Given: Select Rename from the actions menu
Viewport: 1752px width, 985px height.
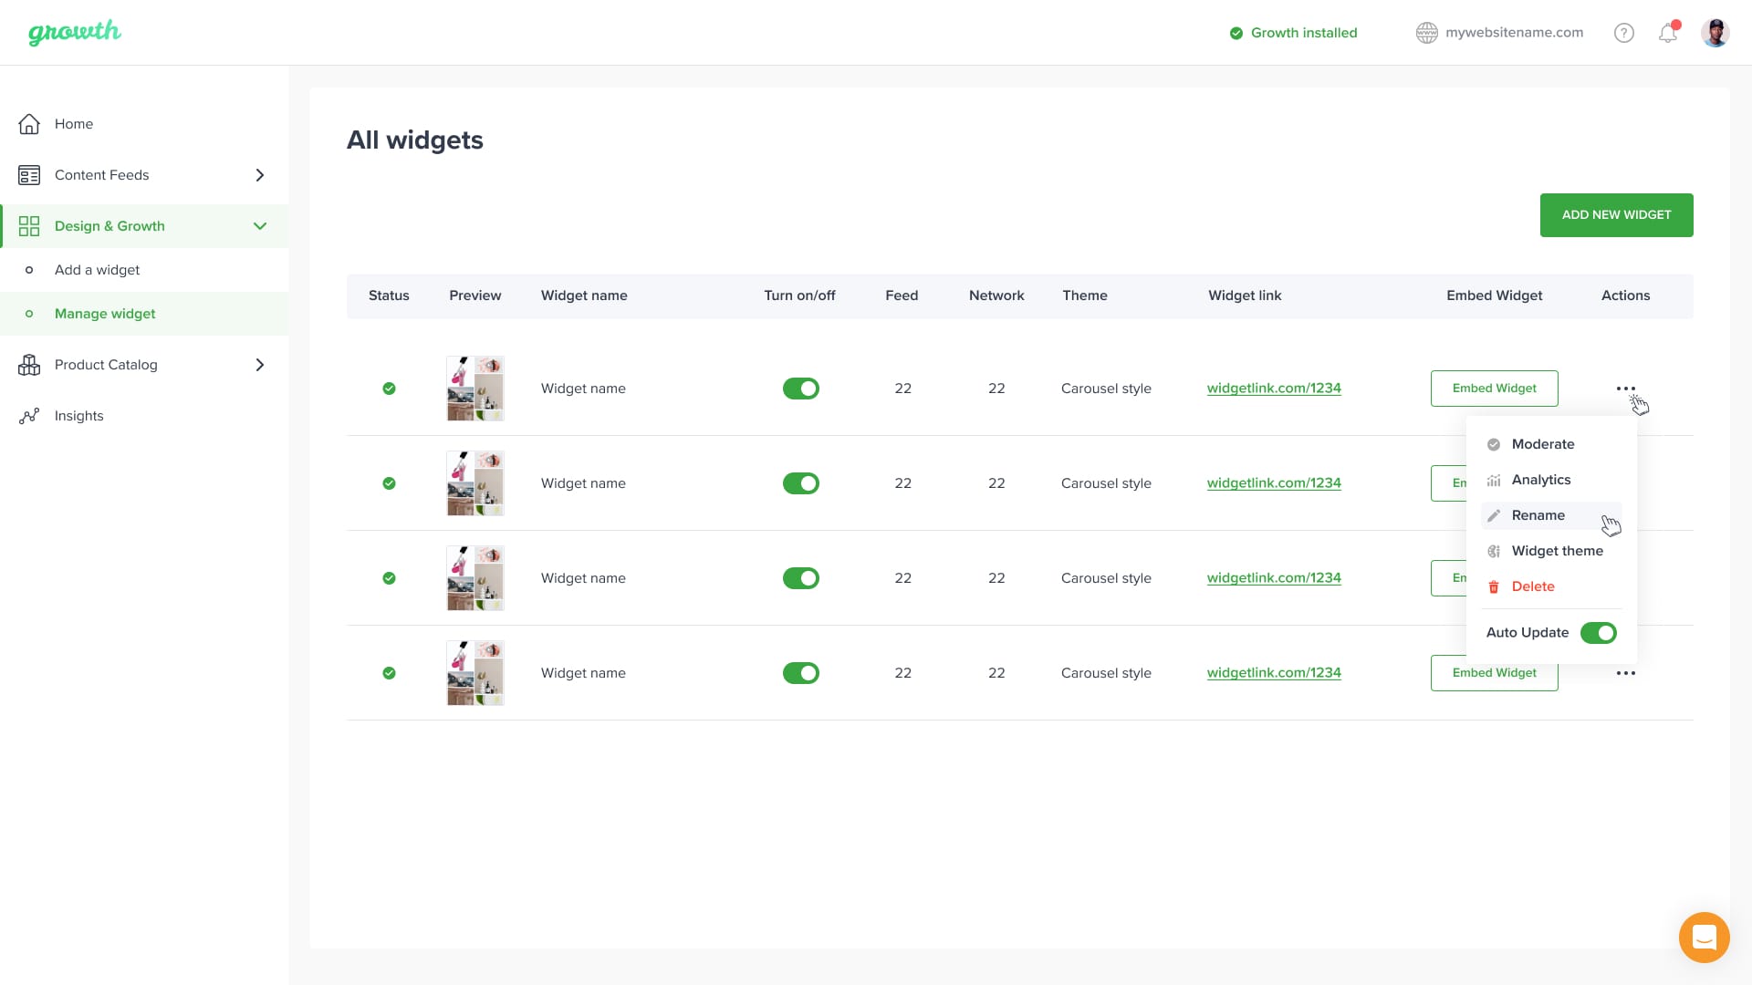Looking at the screenshot, I should click(x=1538, y=515).
